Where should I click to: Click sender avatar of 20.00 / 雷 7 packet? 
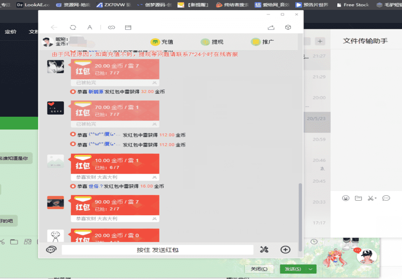56,66
